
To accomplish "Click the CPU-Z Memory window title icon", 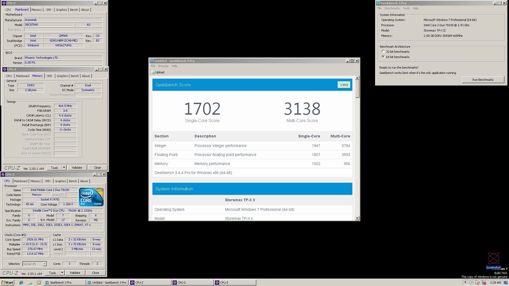I will click(x=5, y=69).
